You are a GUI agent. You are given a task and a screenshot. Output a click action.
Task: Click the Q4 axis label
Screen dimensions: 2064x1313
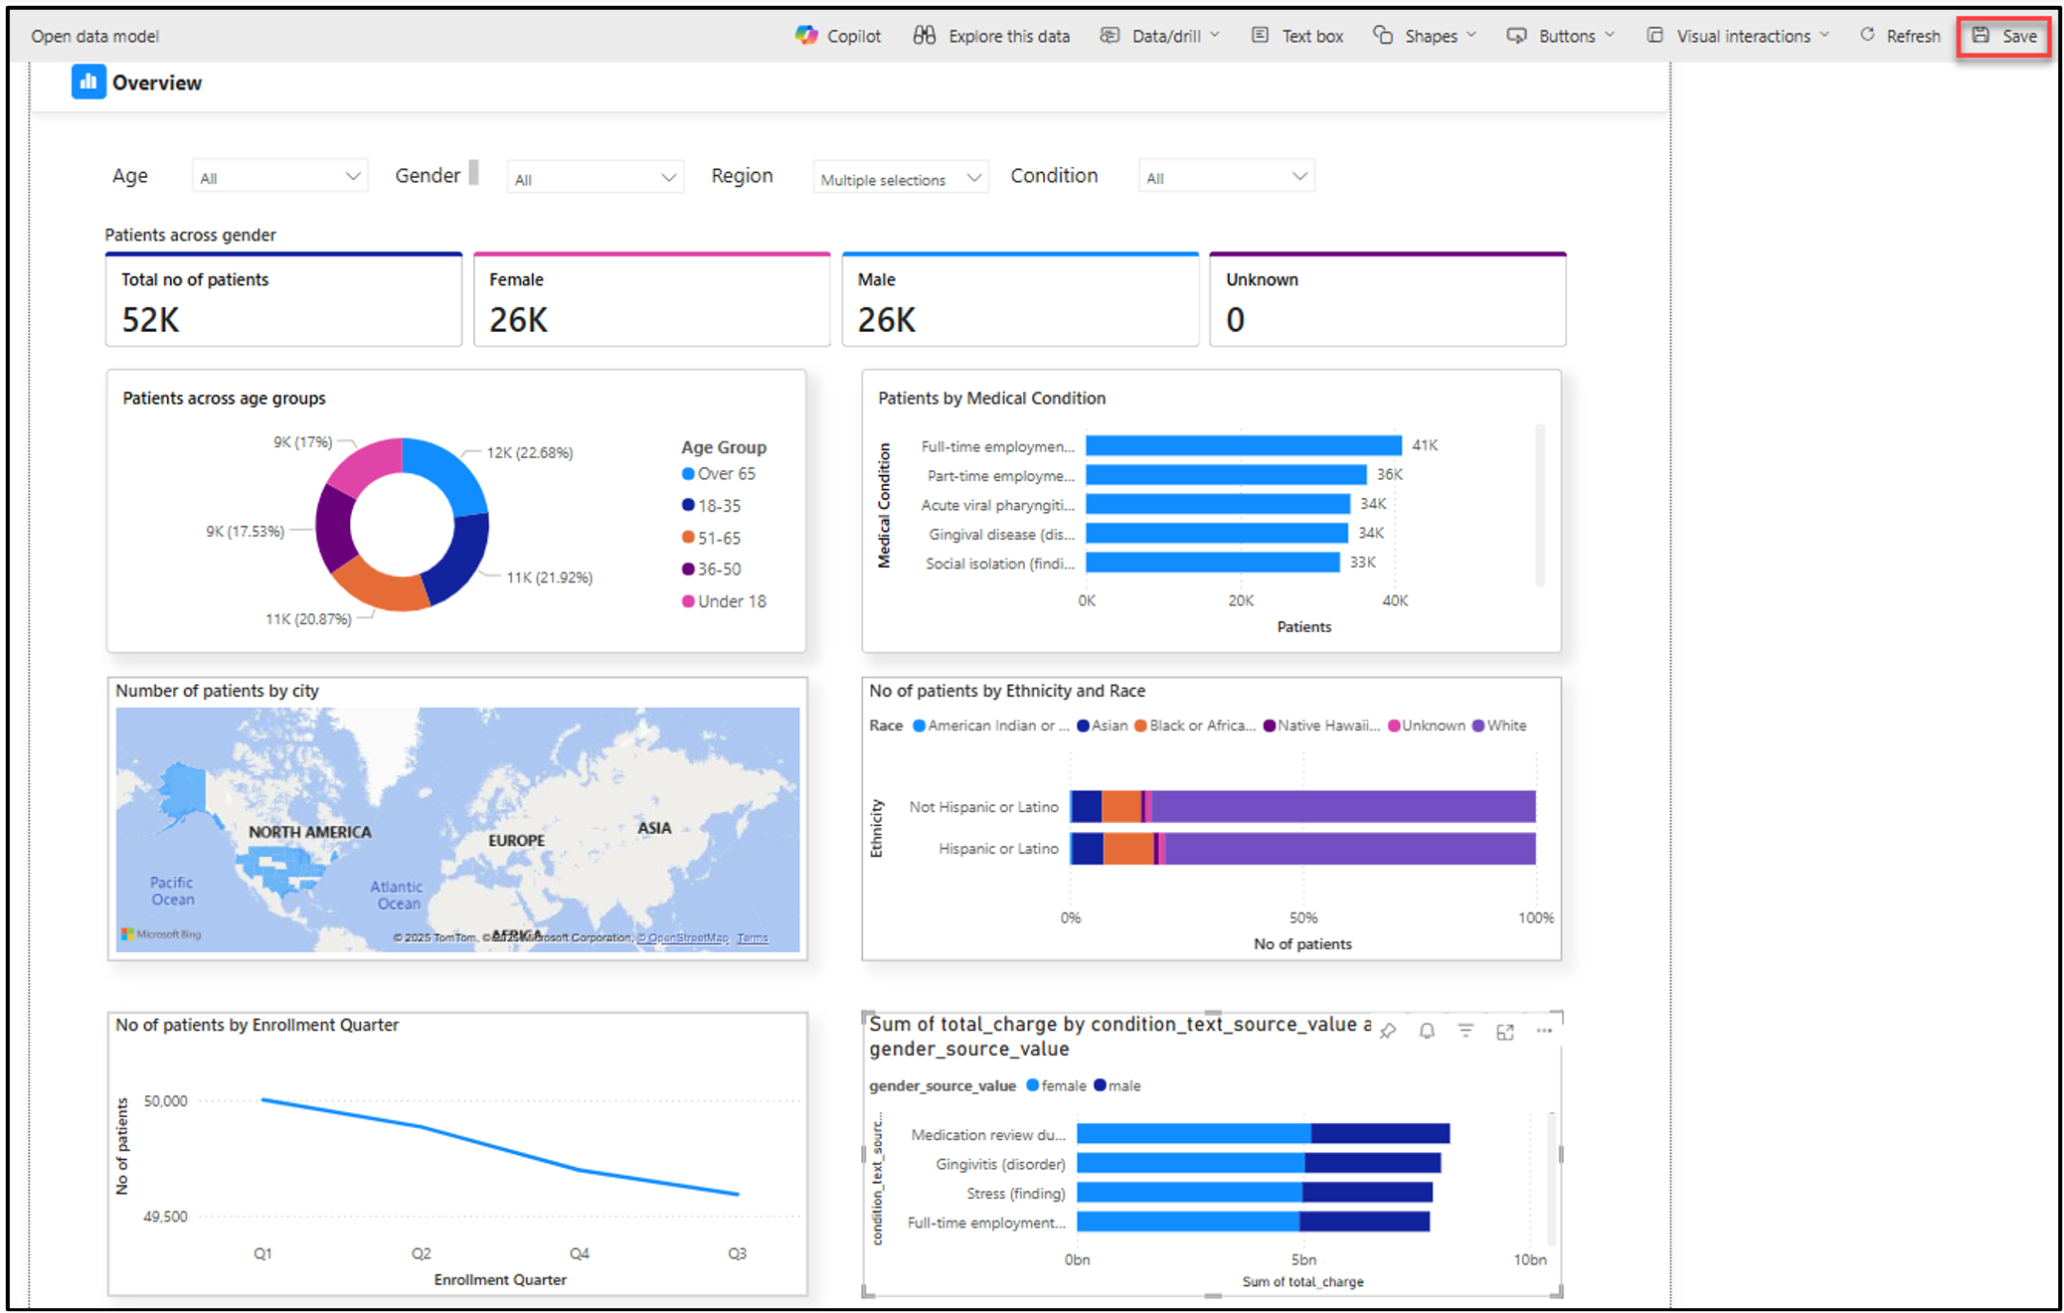tap(579, 1253)
